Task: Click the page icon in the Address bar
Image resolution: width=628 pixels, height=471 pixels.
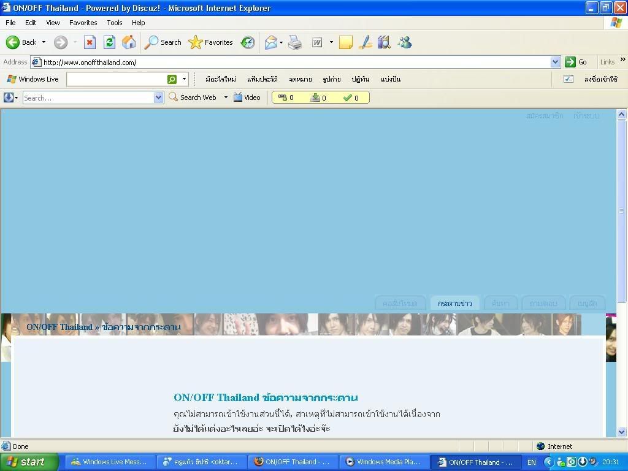Action: (x=36, y=62)
